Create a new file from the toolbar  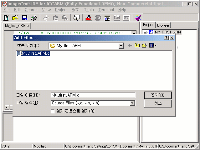[6, 18]
